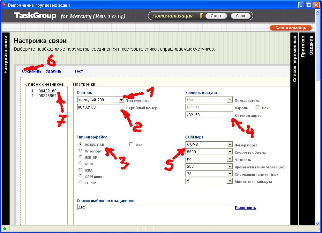Expand the Скорость обмена 9600 dropdown
The height and width of the screenshot is (233, 322).
click(x=230, y=152)
